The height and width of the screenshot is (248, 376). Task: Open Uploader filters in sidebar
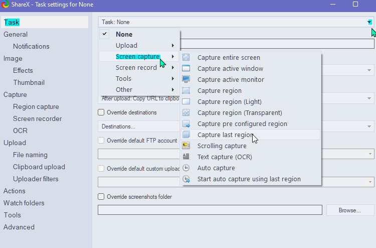pos(36,179)
